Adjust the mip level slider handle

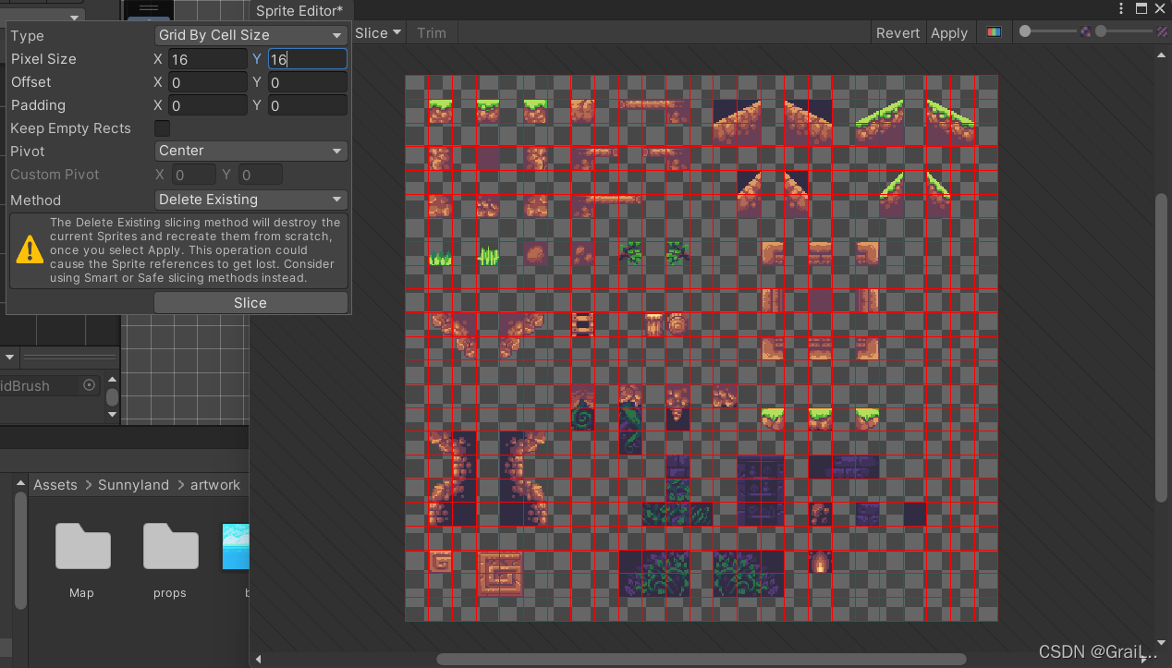pyautogui.click(x=1101, y=31)
